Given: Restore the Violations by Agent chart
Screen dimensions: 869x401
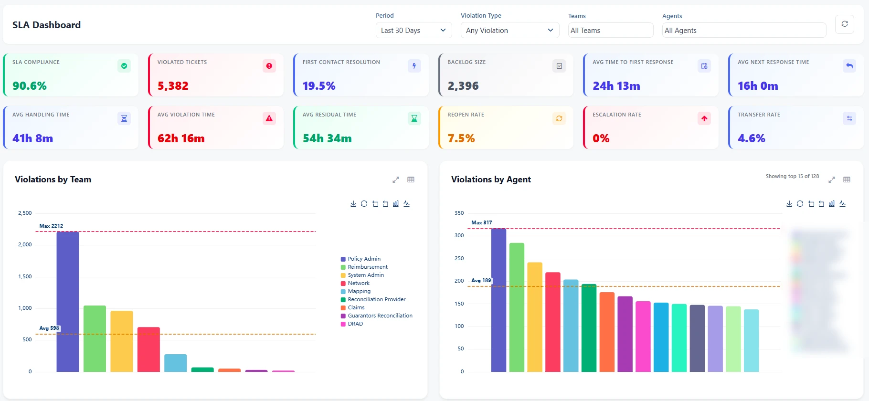Looking at the screenshot, I should coord(800,204).
